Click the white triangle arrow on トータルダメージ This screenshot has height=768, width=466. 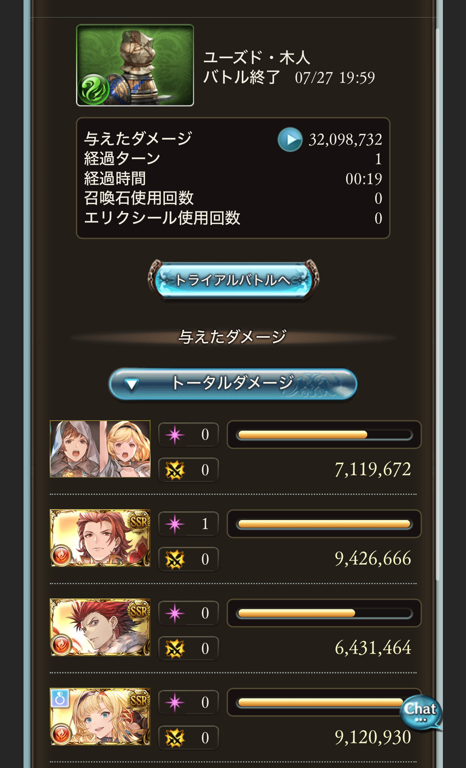tap(131, 384)
